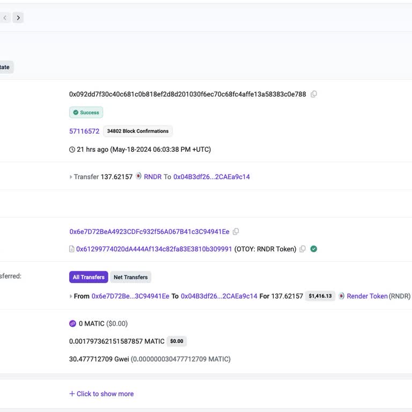Click the Render Token logo in transfers row

coord(341,296)
